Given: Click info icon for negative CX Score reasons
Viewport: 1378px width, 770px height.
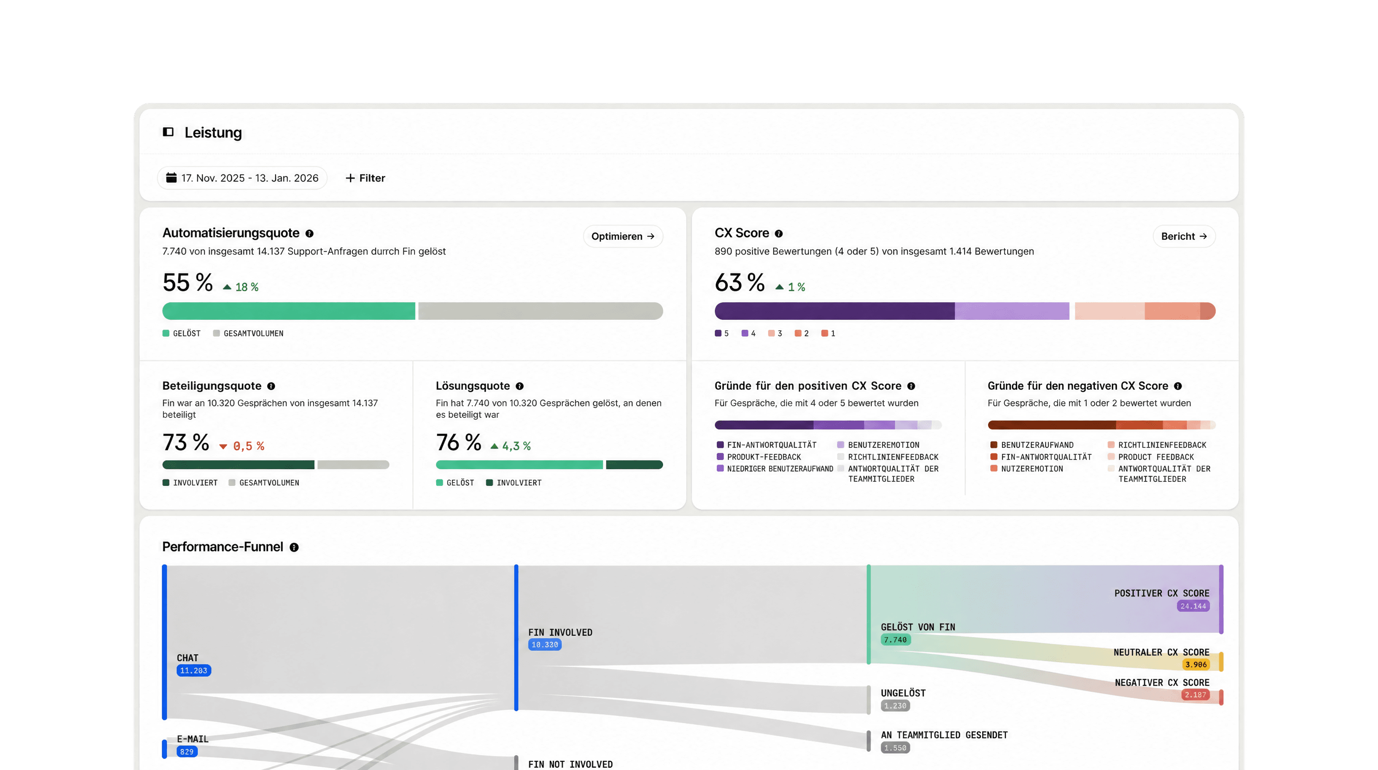Looking at the screenshot, I should pyautogui.click(x=1178, y=386).
